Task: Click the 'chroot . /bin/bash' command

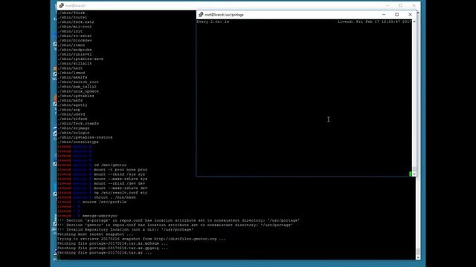Action: (x=115, y=197)
